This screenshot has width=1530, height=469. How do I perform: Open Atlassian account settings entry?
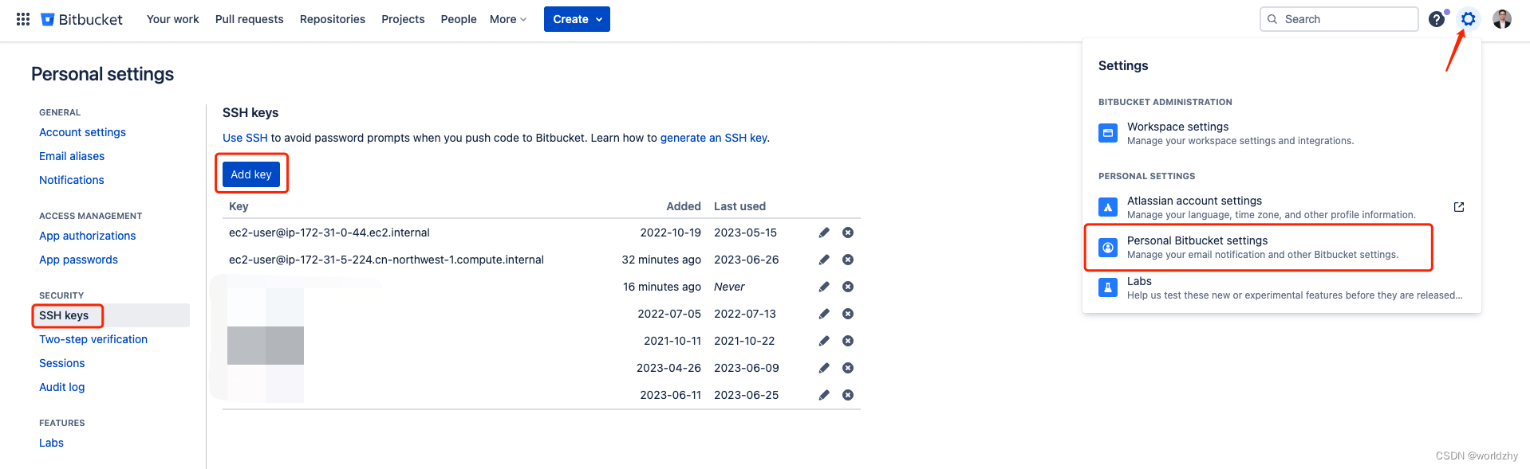(x=1281, y=207)
